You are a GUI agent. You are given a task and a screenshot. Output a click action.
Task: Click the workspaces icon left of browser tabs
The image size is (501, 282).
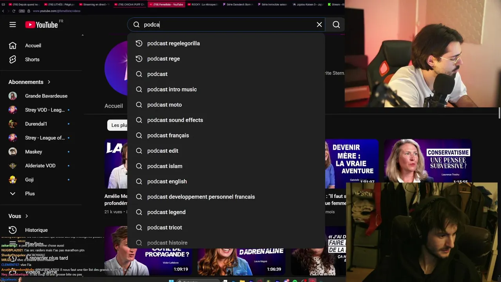(x=4, y=4)
